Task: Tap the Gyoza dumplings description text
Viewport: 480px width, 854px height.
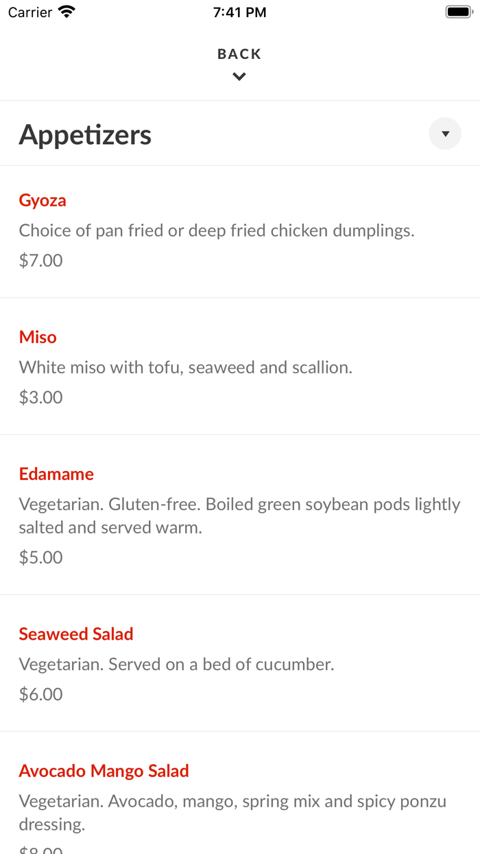Action: pyautogui.click(x=217, y=231)
